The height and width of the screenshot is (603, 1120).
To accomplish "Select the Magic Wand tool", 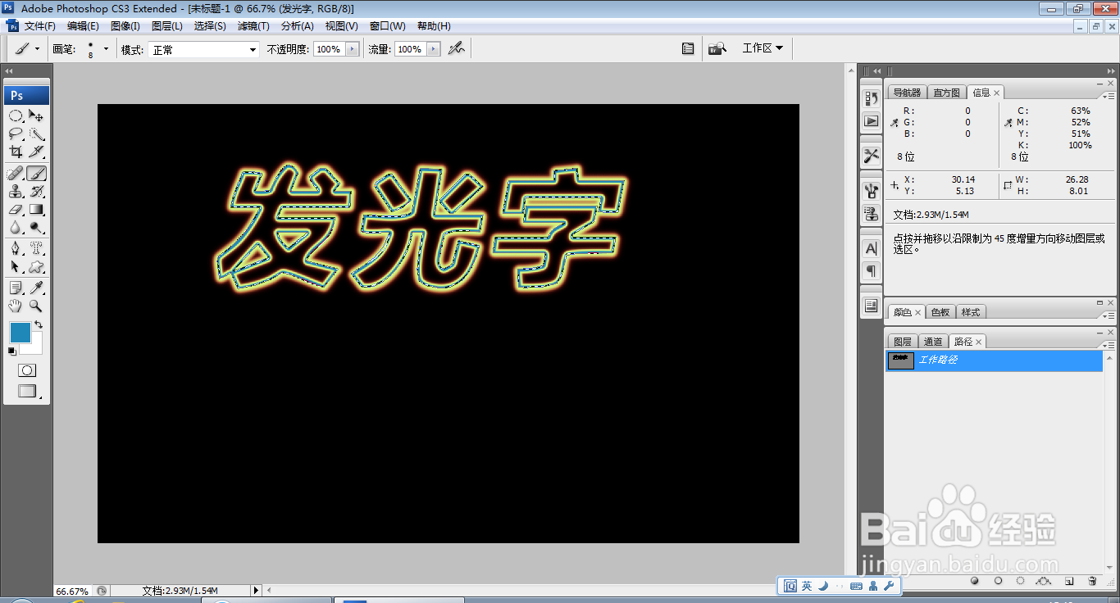I will coord(36,134).
